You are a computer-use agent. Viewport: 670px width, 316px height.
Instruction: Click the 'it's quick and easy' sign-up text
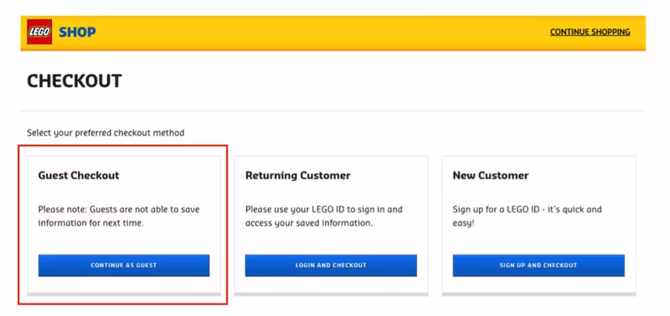click(x=528, y=217)
